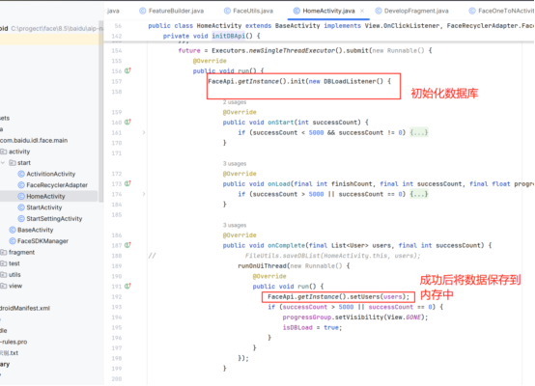
Task: Click the utils folder icon
Action: [x=4, y=275]
